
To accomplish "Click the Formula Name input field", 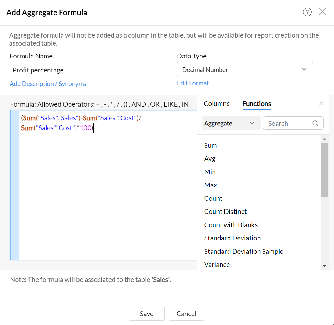I will pos(86,70).
